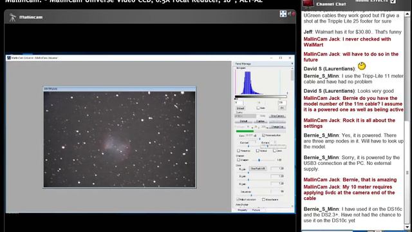Toggle the Sound Effects checkbox

(x=393, y=1)
